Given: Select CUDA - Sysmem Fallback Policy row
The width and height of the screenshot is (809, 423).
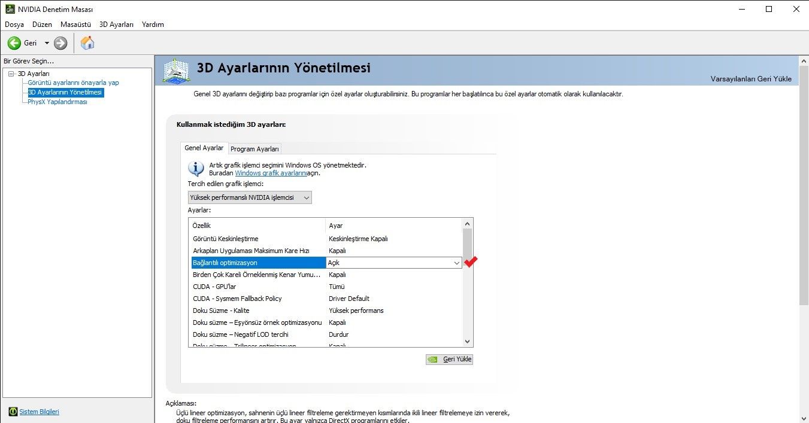Looking at the screenshot, I should pos(326,299).
